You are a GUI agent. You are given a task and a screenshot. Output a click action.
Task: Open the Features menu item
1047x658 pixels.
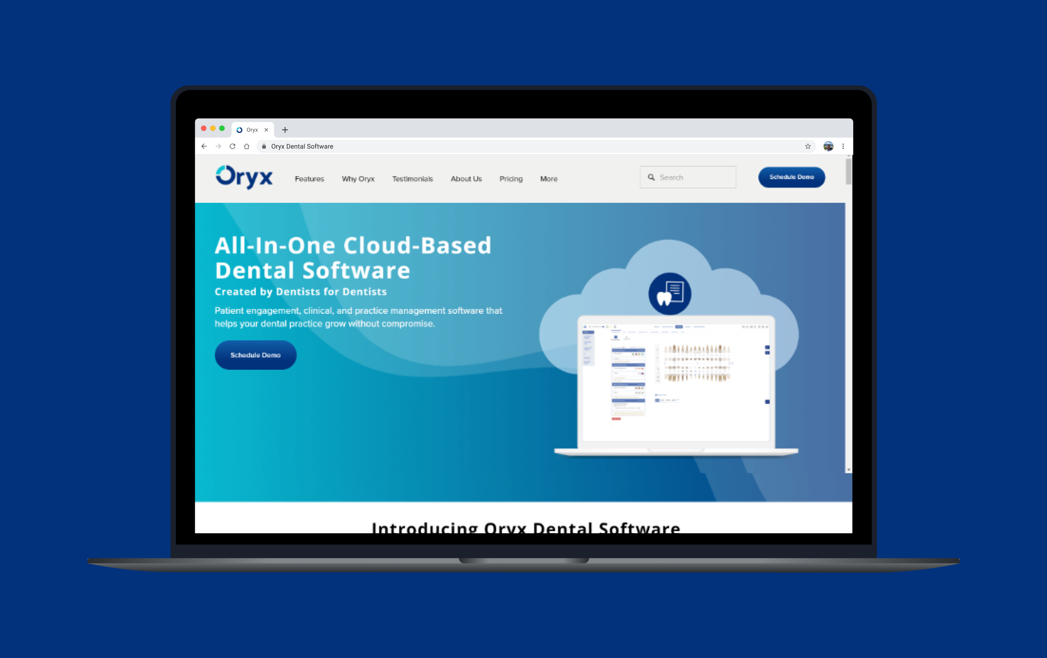(310, 179)
